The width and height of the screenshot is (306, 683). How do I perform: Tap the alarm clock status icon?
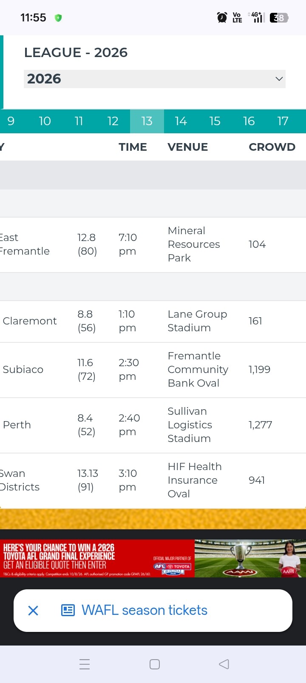point(222,17)
